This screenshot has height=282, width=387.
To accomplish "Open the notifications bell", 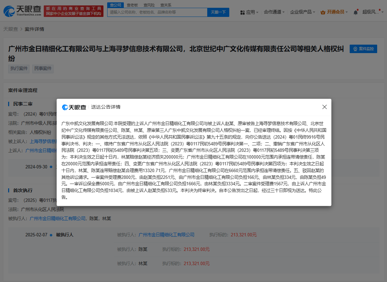I will (x=355, y=12).
